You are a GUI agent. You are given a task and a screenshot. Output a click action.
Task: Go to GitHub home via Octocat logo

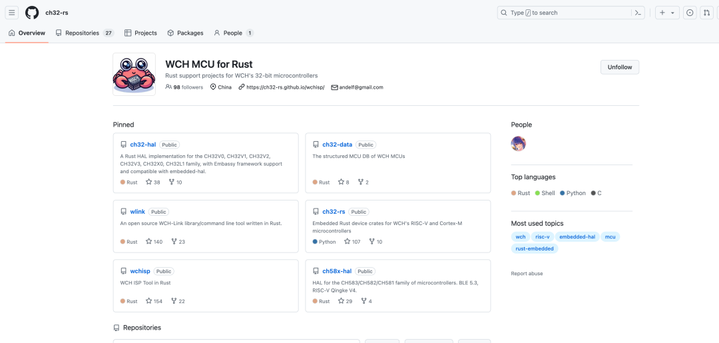point(32,13)
